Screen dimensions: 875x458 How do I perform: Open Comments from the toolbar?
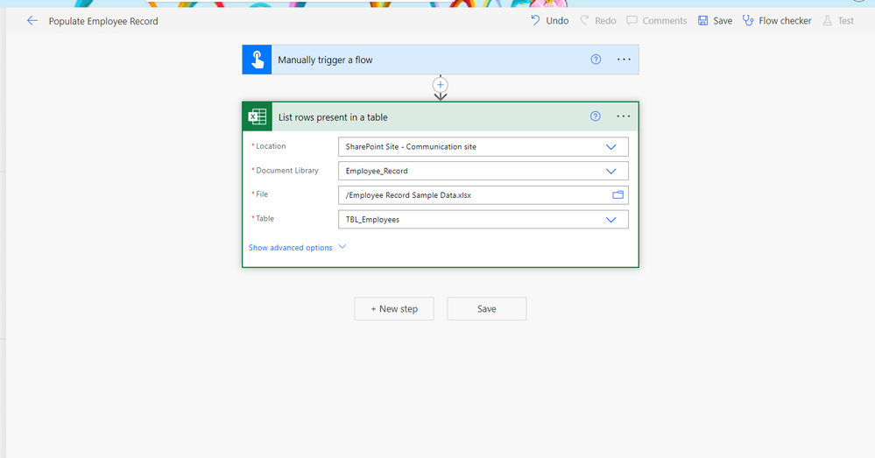tap(656, 21)
